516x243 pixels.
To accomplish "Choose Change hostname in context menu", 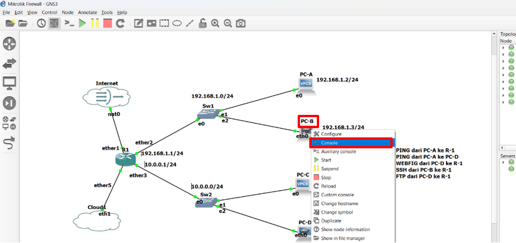I will 339,203.
